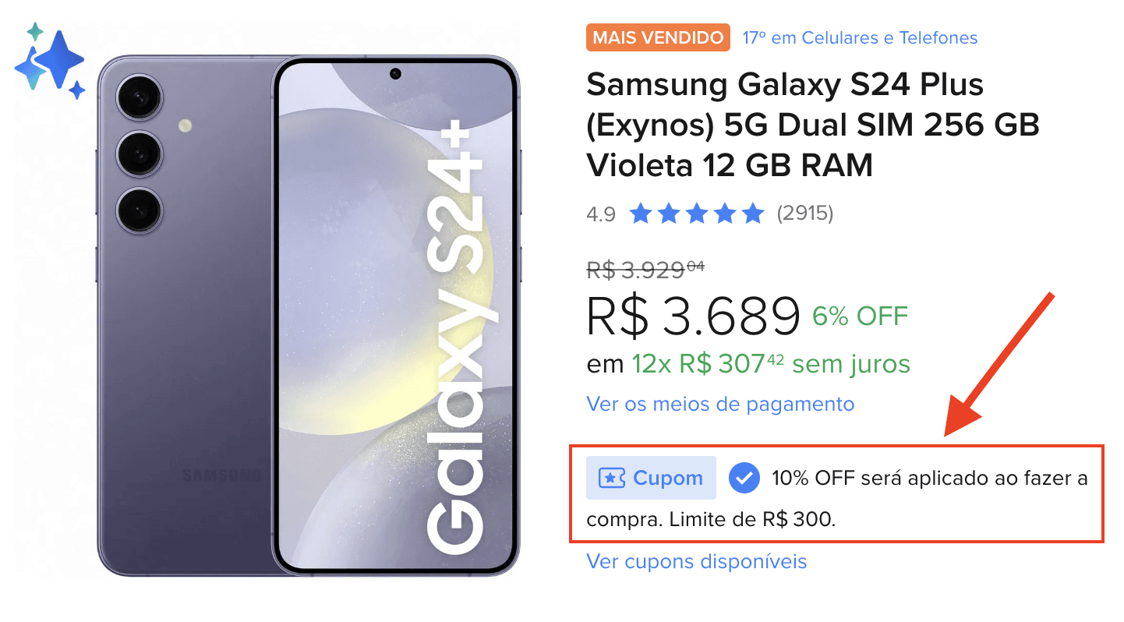Viewport: 1124px width, 622px height.
Task: Click the red annotation arrow
Action: coord(999,364)
